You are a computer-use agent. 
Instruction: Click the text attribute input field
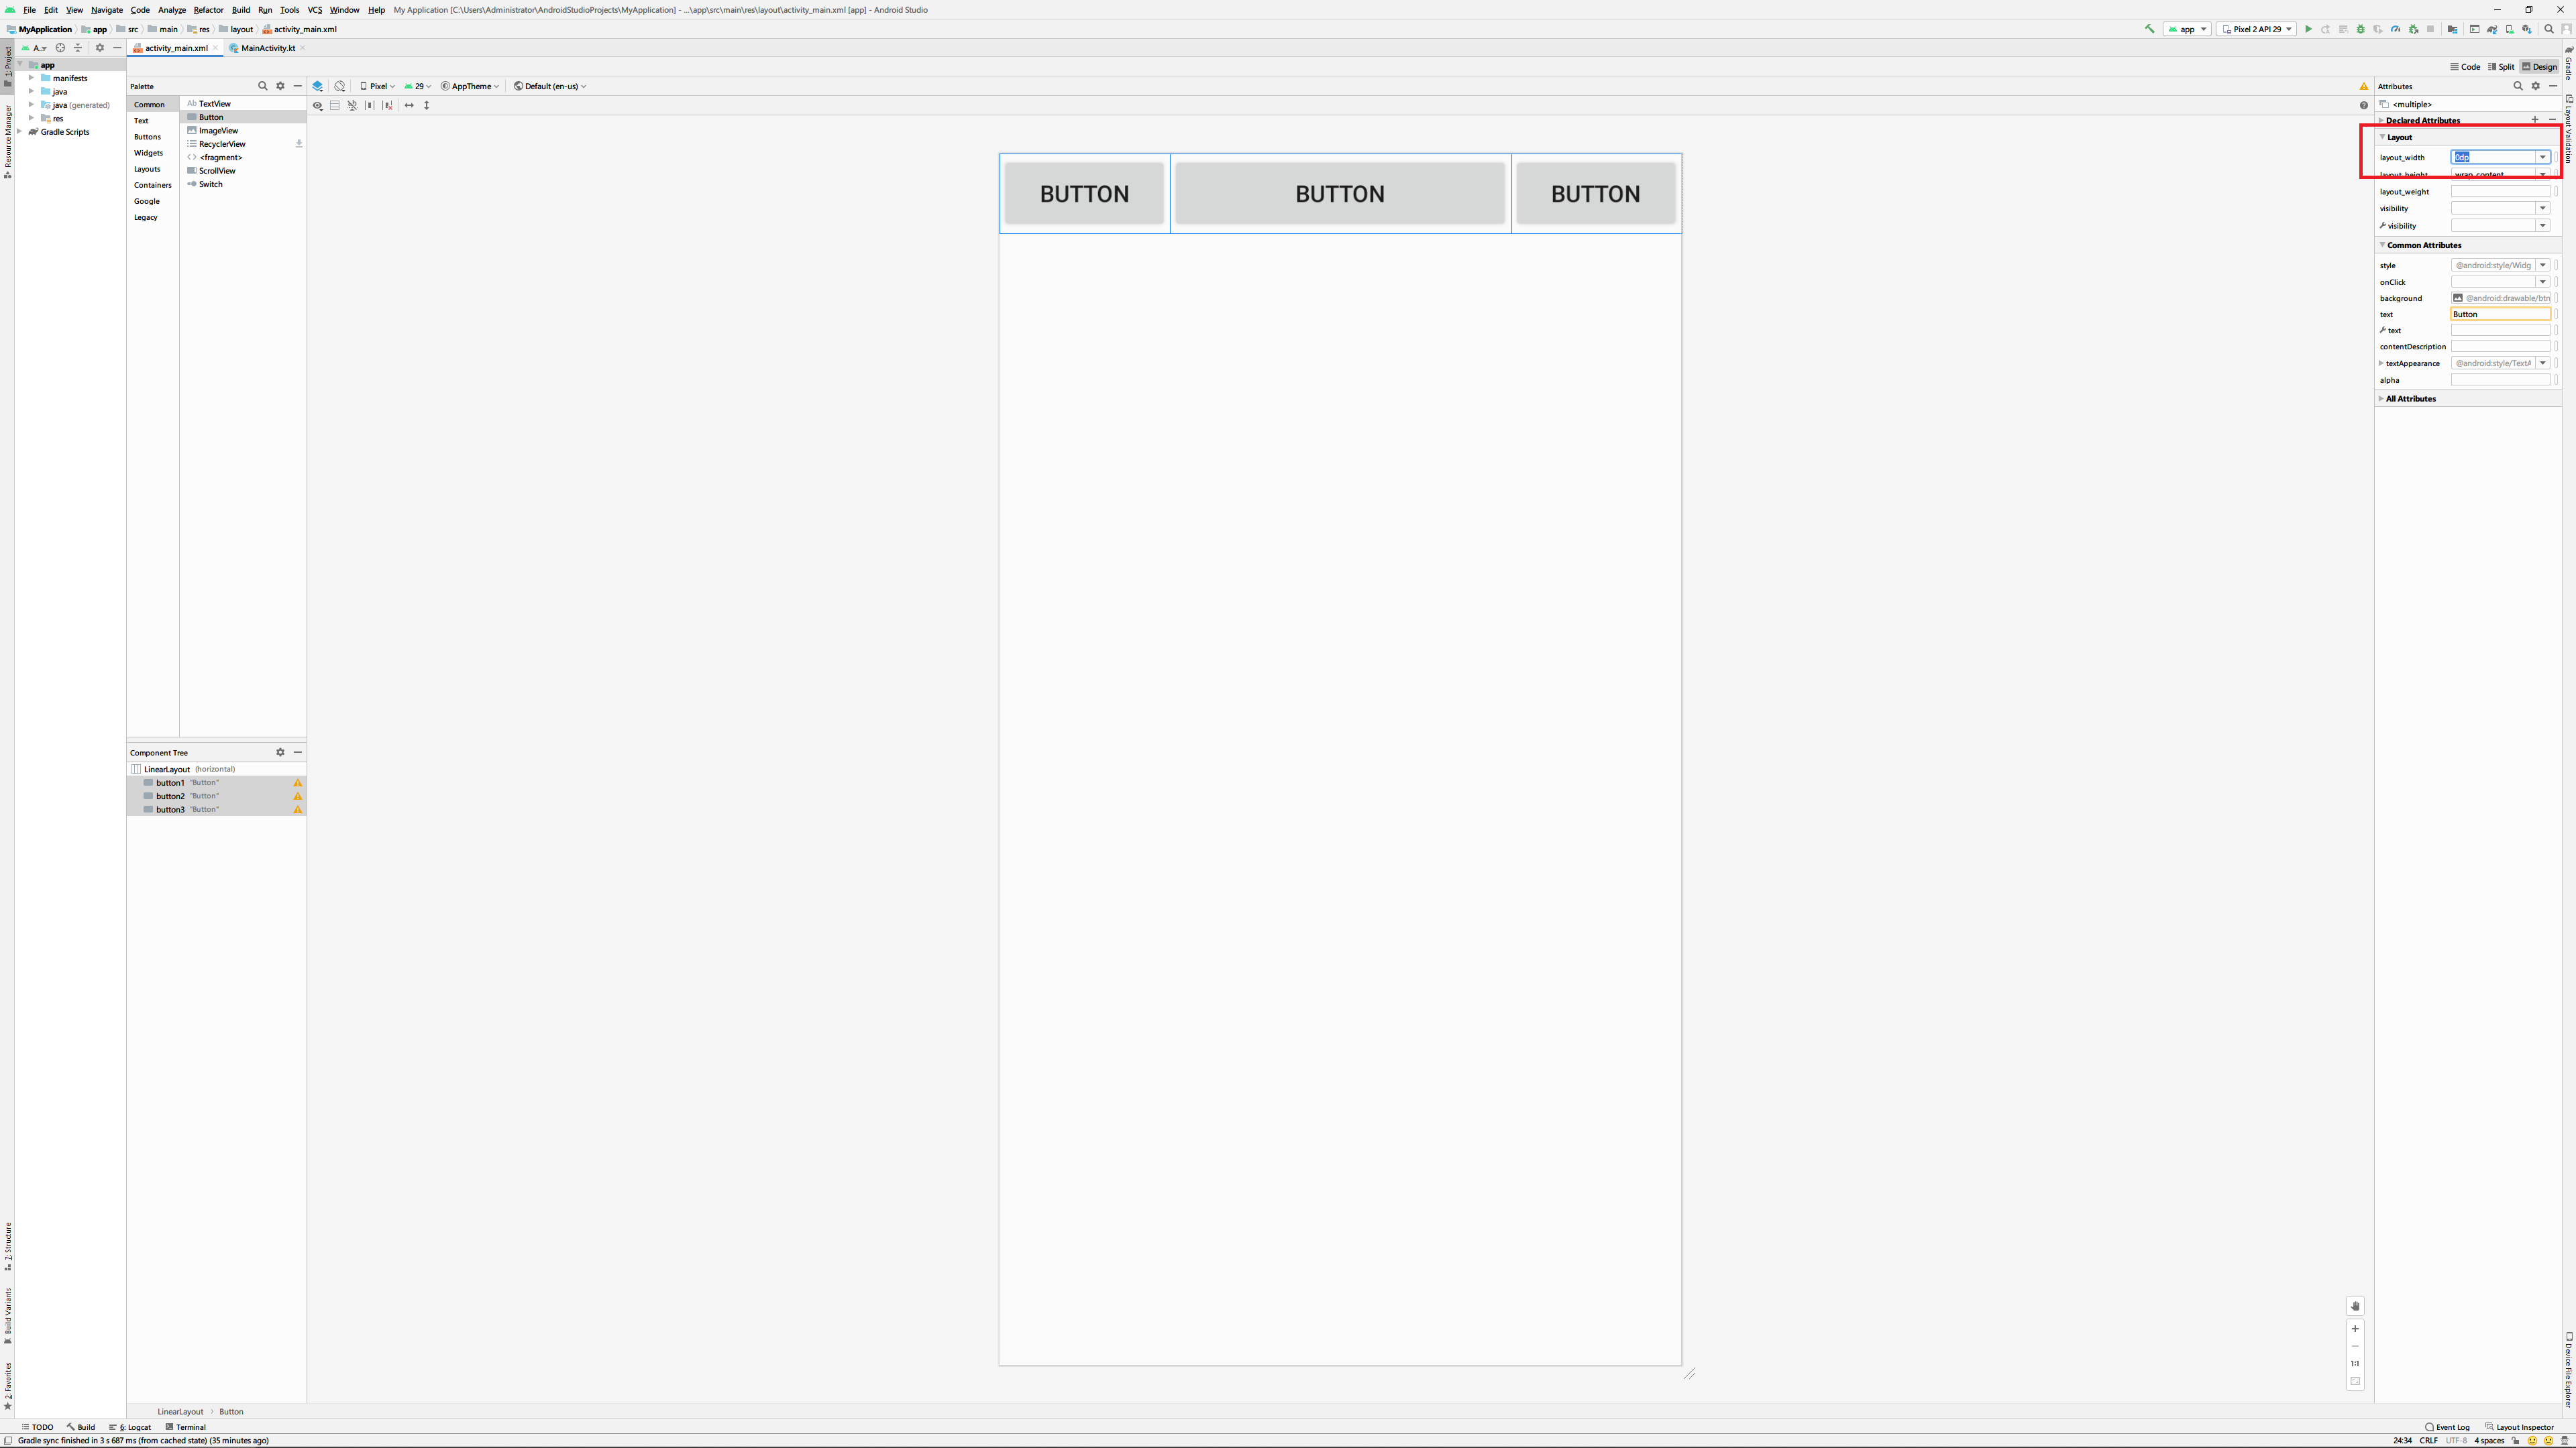tap(2500, 314)
